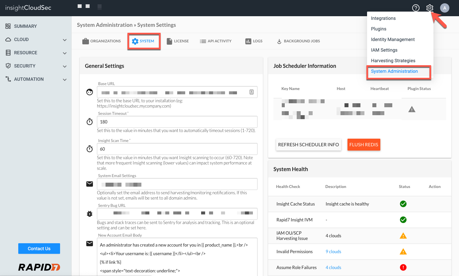The width and height of the screenshot is (459, 276).
Task: Click the Session Timeout field showing 180
Action: (x=177, y=122)
